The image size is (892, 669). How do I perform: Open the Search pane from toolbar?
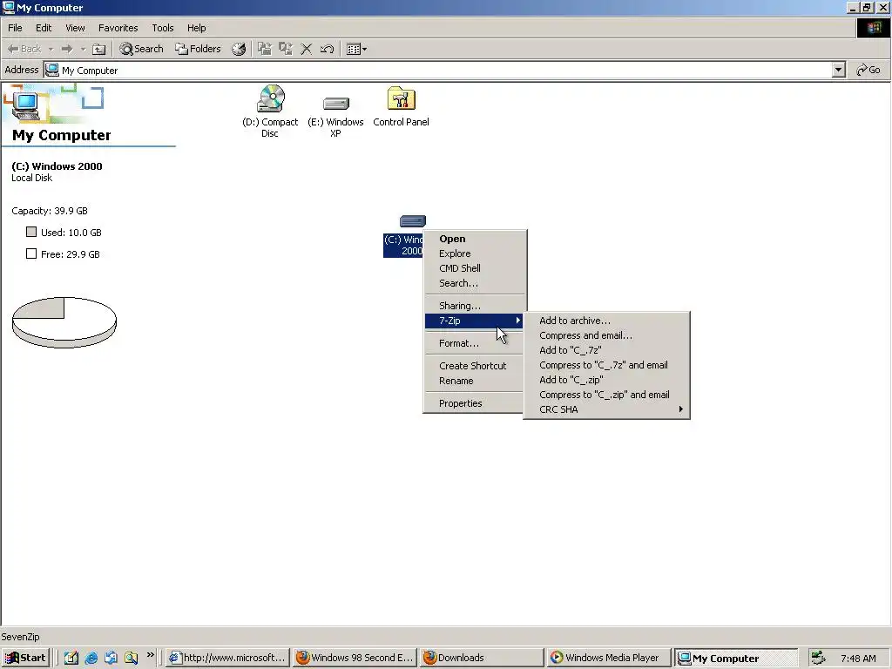click(x=142, y=49)
